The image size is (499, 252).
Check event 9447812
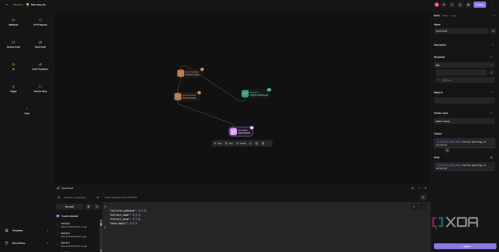click(58, 244)
